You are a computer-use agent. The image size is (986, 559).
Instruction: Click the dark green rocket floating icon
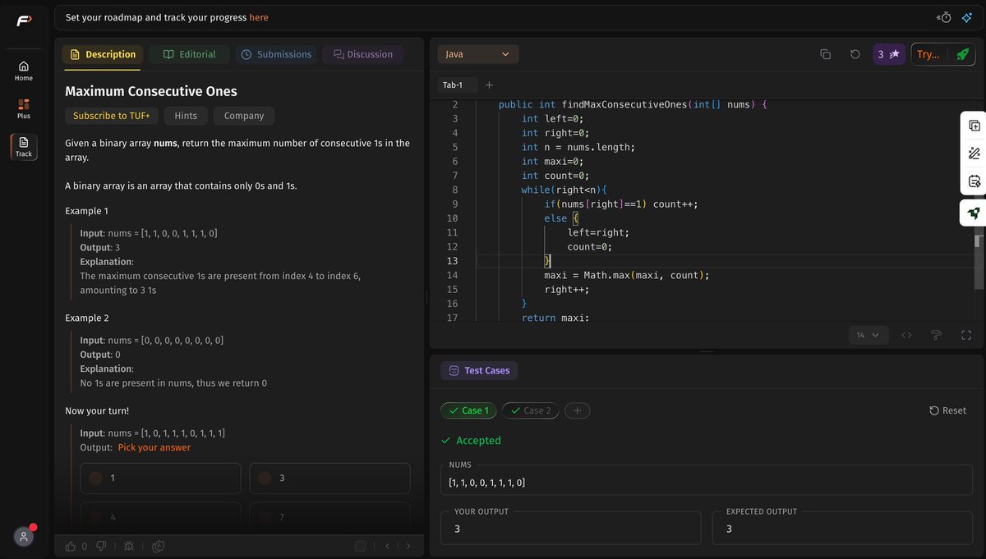pos(974,213)
